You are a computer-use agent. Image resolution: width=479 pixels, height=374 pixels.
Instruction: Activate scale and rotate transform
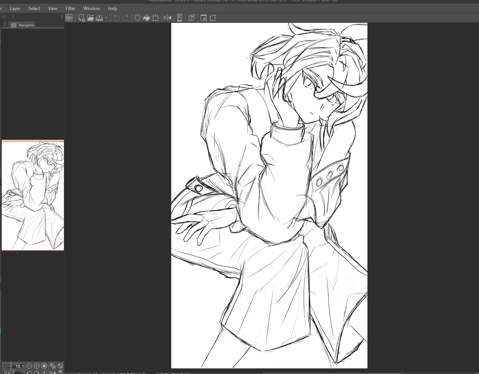[x=156, y=18]
